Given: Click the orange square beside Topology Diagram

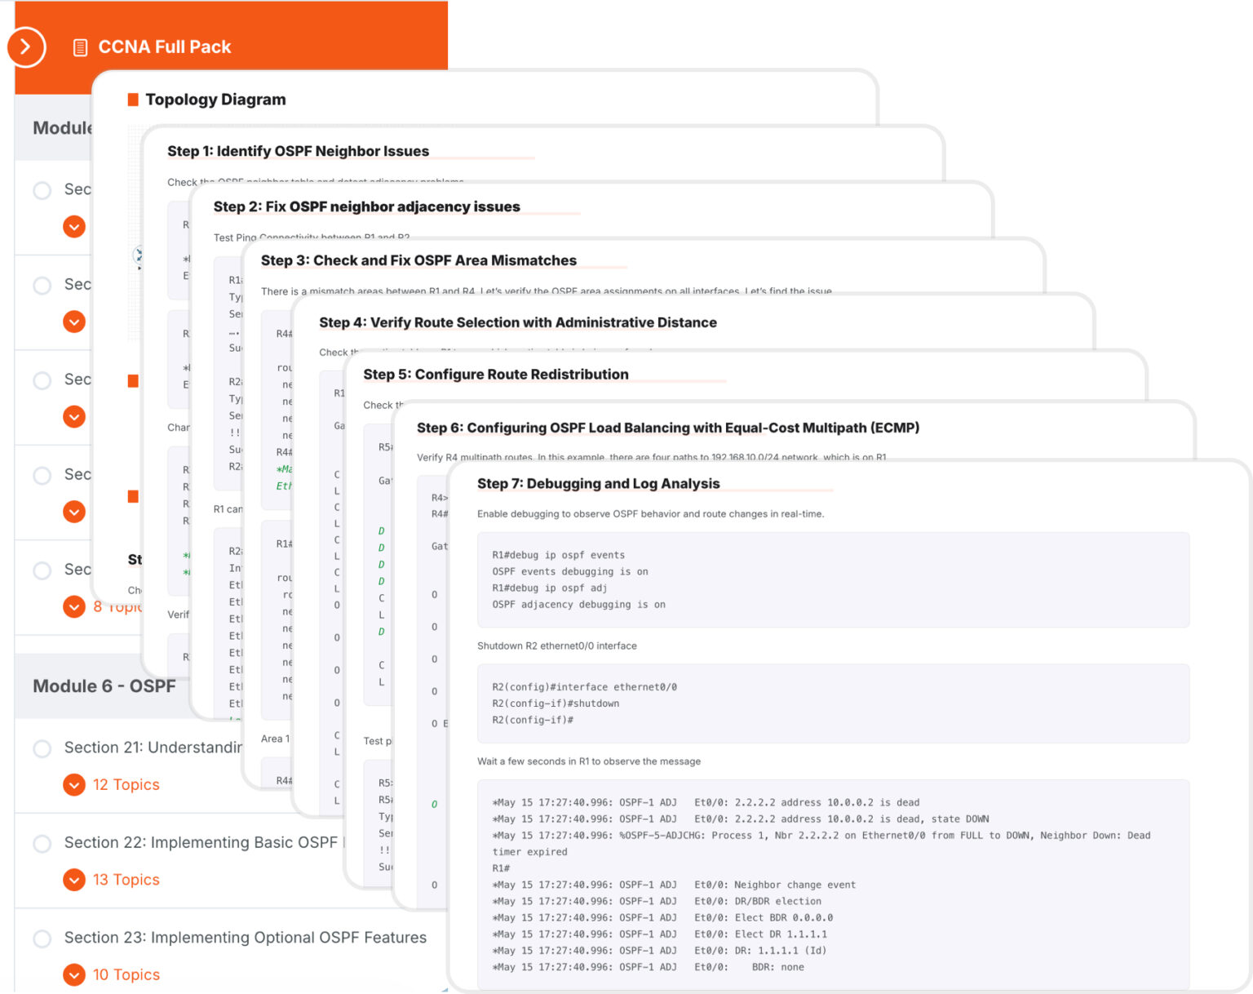Looking at the screenshot, I should [x=133, y=100].
